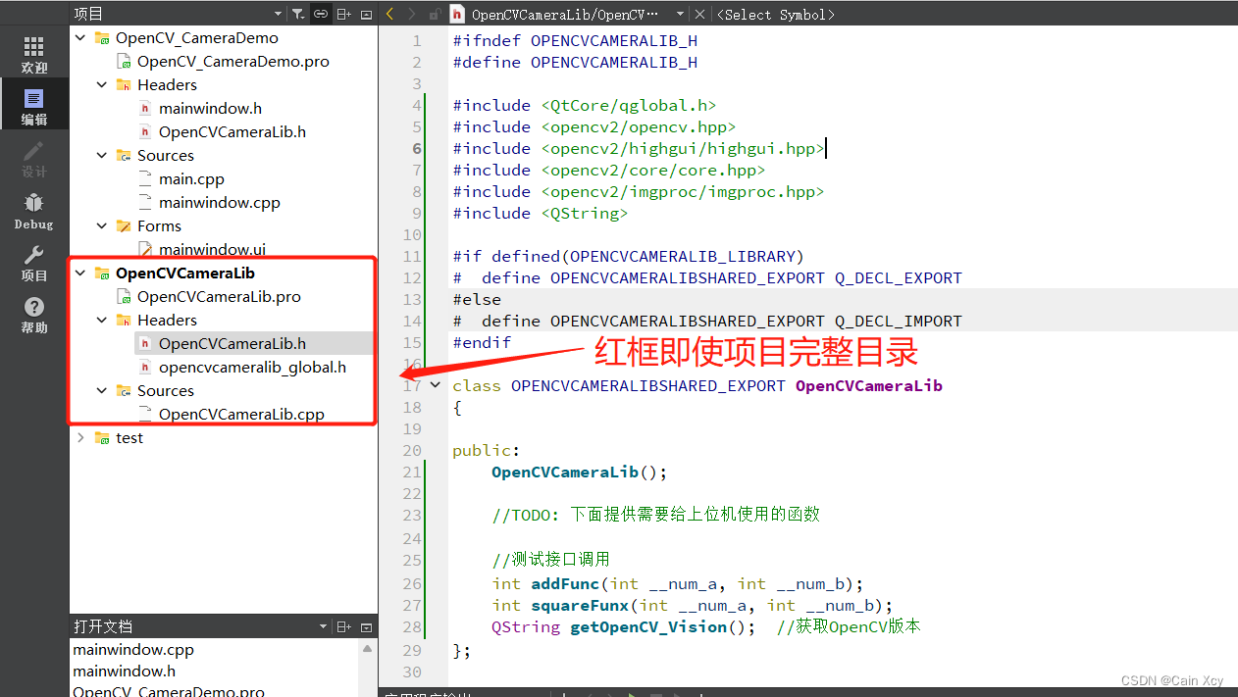
Task: Click the squareFunx function name
Action: [x=580, y=605]
